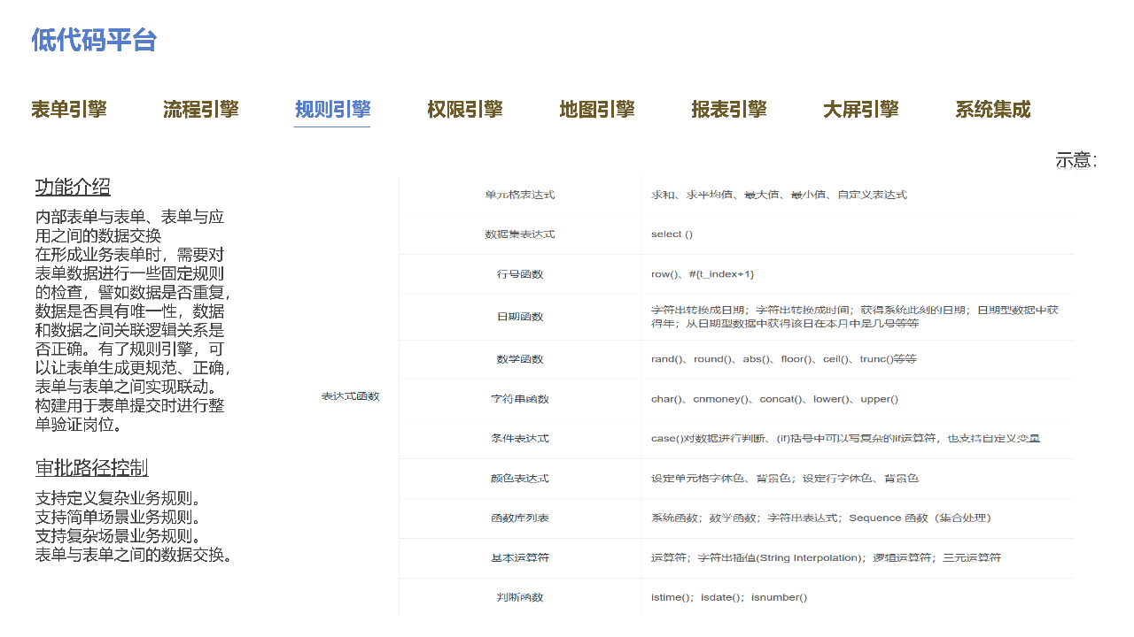The image size is (1134, 637).
Task: Open the 表单引擎 tab
Action: 69,110
